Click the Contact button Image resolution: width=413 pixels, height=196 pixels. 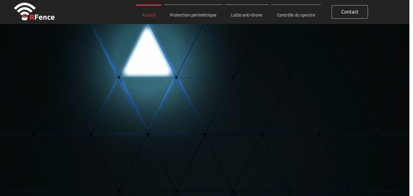[x=350, y=12]
